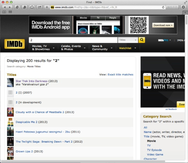The height and width of the screenshot is (163, 188).
Task: Select the TV subcategory link
Action: pos(149,146)
